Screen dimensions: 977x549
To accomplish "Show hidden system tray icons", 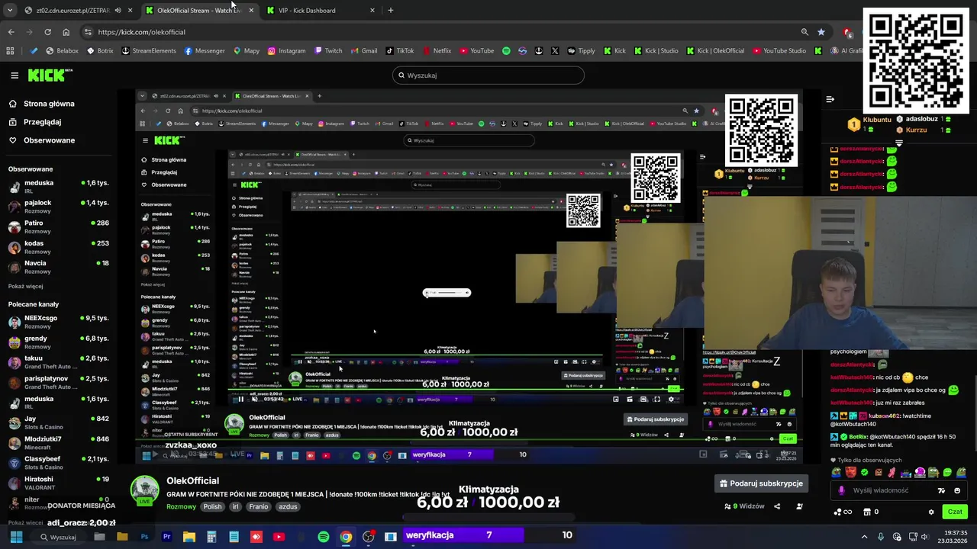I will [864, 537].
